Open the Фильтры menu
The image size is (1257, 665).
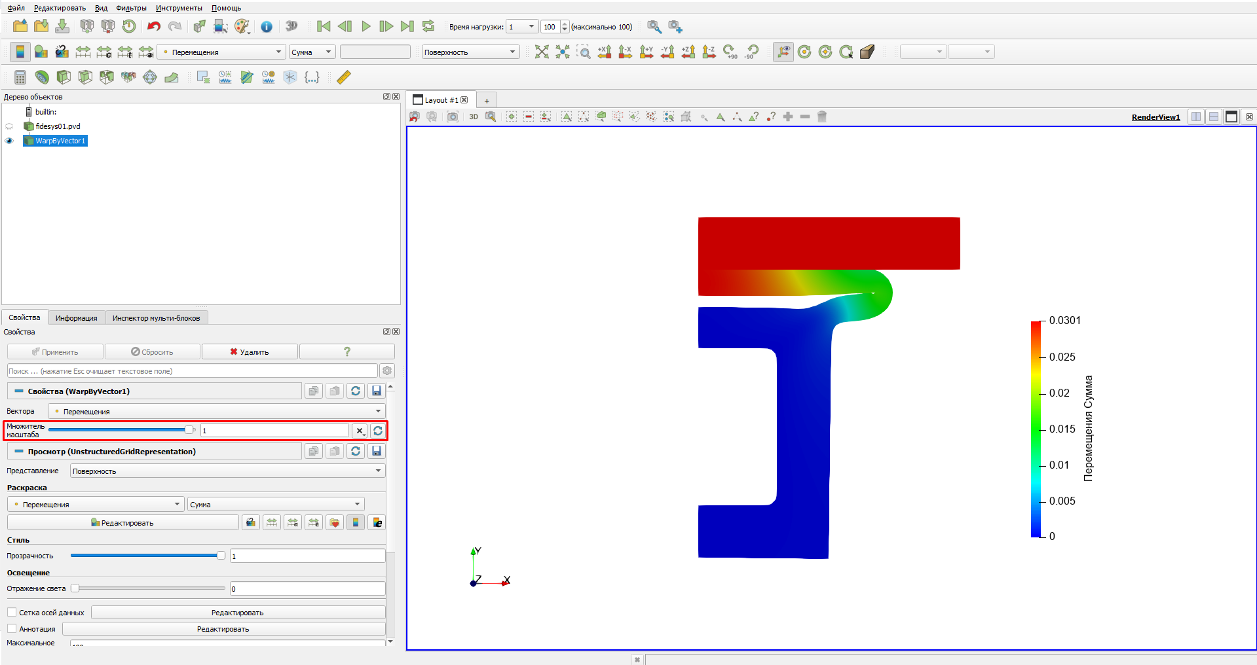131,8
